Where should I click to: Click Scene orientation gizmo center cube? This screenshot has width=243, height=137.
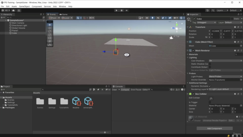point(177,29)
